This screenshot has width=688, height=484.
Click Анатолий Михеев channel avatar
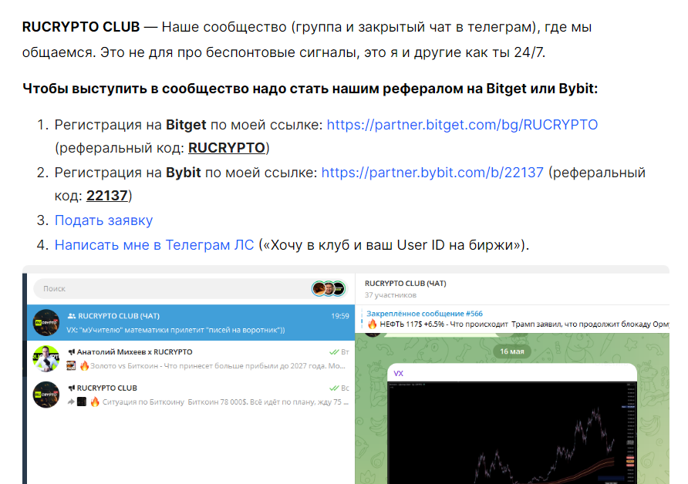click(x=46, y=358)
